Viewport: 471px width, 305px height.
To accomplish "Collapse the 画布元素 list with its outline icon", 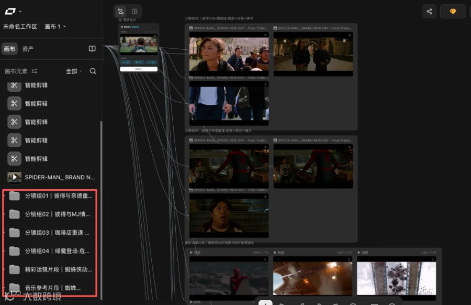I will click(35, 71).
